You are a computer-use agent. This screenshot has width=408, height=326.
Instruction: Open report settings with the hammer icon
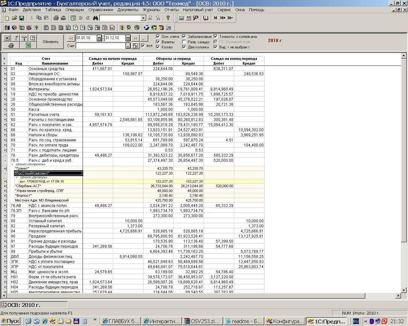click(x=24, y=38)
